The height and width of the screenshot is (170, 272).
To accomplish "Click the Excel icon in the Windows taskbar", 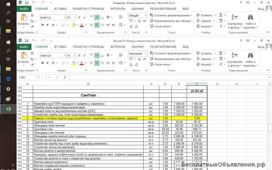I will 8,109.
